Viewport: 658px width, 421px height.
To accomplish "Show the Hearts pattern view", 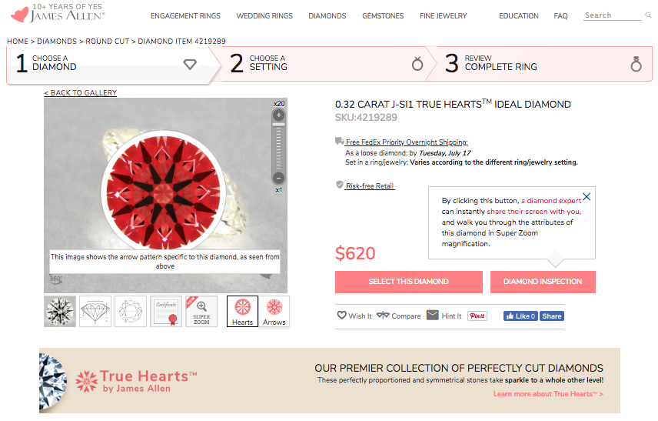I will pyautogui.click(x=243, y=312).
